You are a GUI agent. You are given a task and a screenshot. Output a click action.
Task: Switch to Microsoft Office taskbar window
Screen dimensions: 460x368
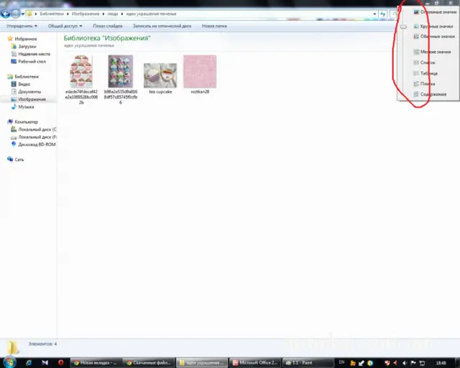(254, 363)
